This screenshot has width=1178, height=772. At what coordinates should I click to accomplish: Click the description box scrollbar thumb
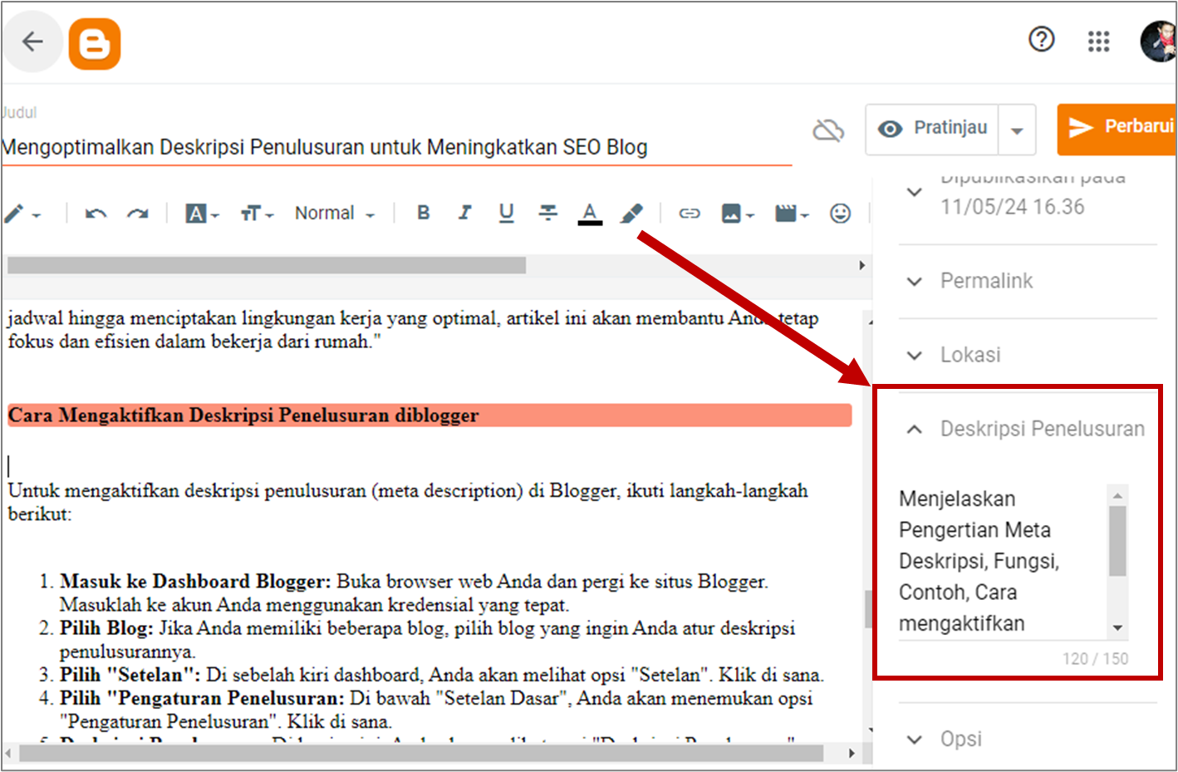1117,540
